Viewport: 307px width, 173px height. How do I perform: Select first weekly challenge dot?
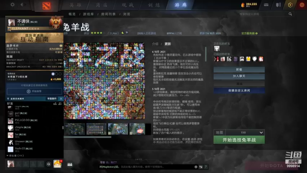coord(53,74)
